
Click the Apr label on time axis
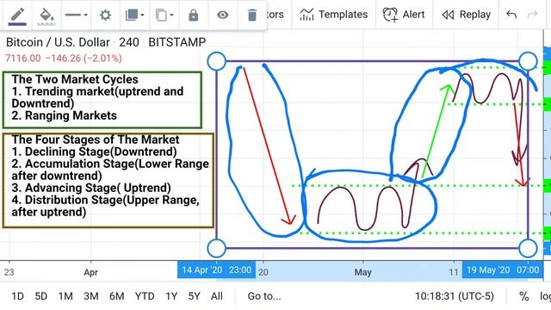click(90, 272)
